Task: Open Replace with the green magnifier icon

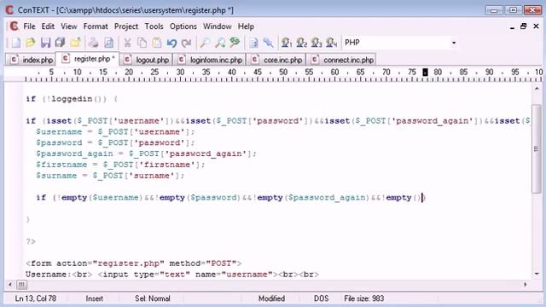Action: pyautogui.click(x=235, y=43)
